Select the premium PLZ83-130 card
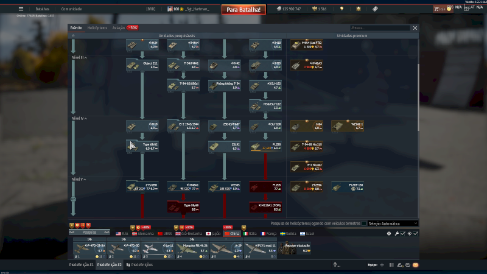The image size is (487, 274). coord(348,187)
